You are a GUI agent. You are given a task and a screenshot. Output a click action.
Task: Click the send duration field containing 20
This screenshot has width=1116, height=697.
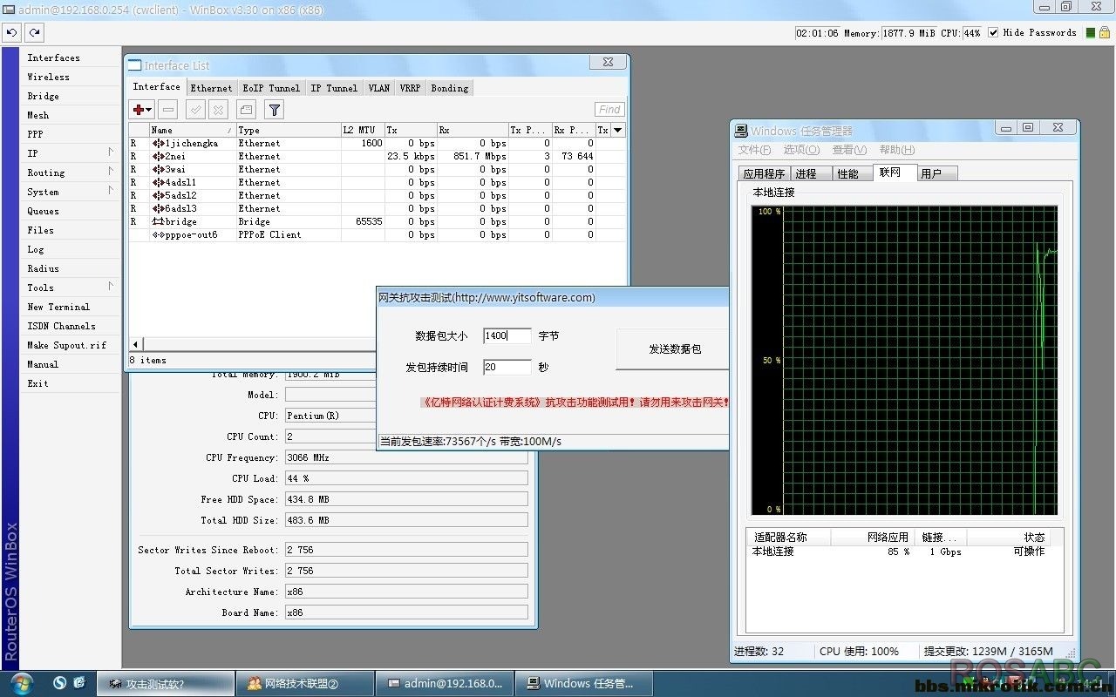click(x=507, y=367)
